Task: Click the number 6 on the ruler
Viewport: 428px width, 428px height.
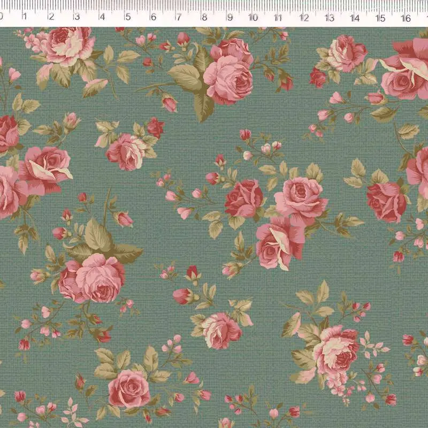Action: coord(153,17)
